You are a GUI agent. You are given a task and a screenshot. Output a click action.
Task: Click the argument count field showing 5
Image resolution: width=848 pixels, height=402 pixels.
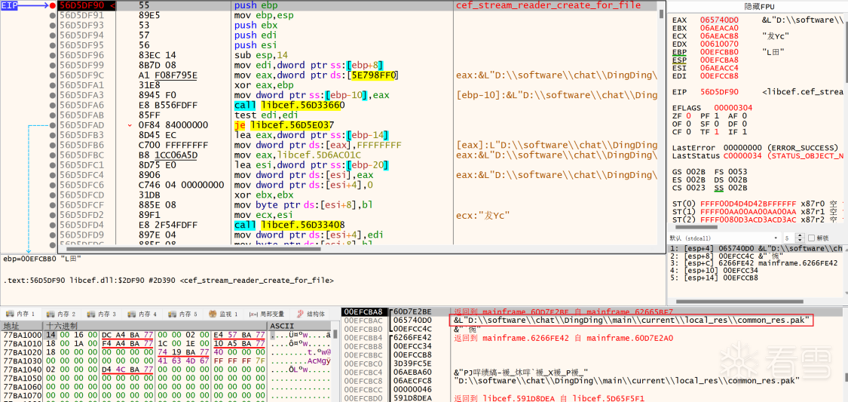pos(790,238)
